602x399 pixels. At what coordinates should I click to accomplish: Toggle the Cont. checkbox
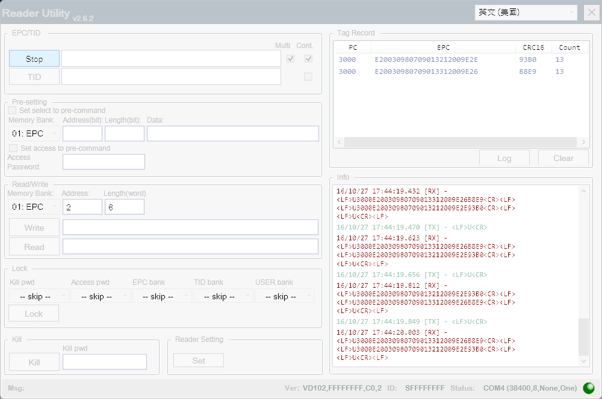[308, 59]
